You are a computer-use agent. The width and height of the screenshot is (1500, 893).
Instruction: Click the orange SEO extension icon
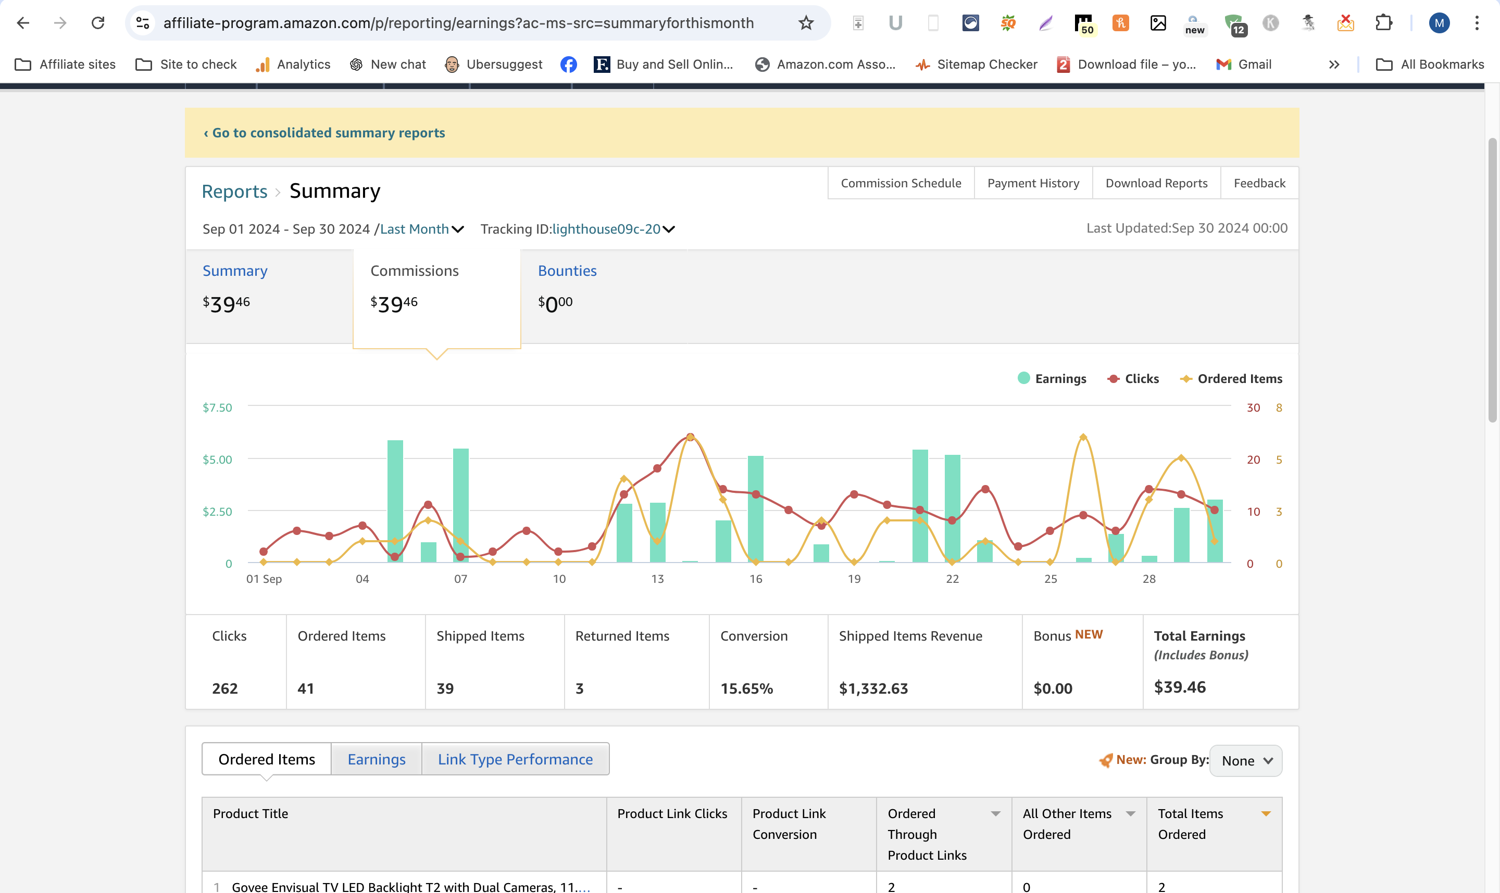tap(1008, 23)
